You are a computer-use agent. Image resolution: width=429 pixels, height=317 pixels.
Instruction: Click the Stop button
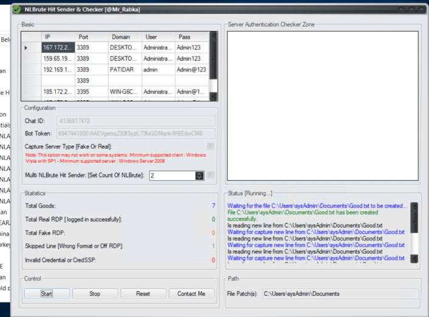[95, 293]
